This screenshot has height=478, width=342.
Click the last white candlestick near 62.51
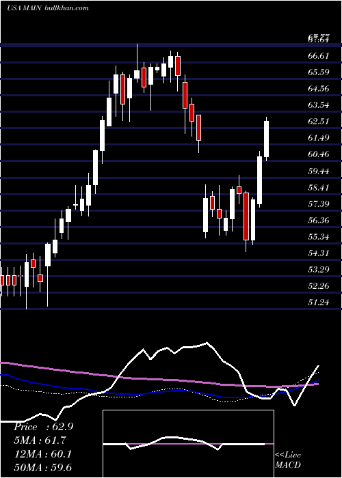tap(266, 139)
